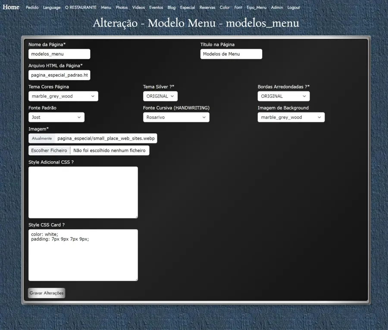Screen dimensions: 388x330
Task: Navigate to Tipo_Menu page
Action: point(256,8)
